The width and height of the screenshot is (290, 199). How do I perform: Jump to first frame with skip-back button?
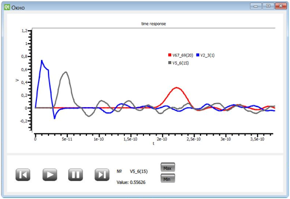[23, 175]
